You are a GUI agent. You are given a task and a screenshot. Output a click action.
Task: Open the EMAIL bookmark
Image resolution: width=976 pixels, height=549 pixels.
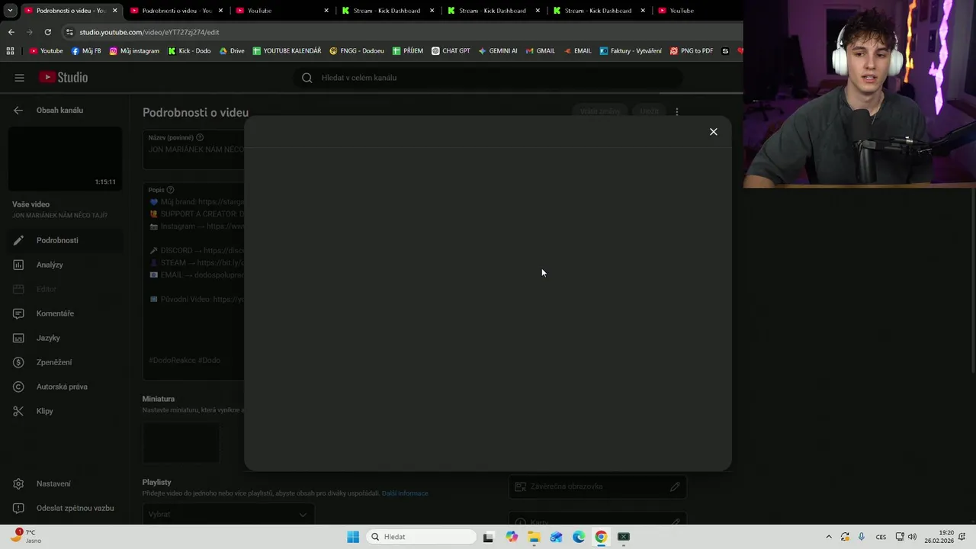(x=576, y=51)
